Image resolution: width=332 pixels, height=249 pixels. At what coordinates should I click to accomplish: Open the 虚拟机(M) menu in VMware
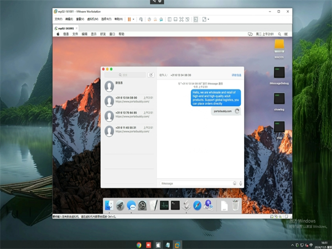tap(92, 19)
